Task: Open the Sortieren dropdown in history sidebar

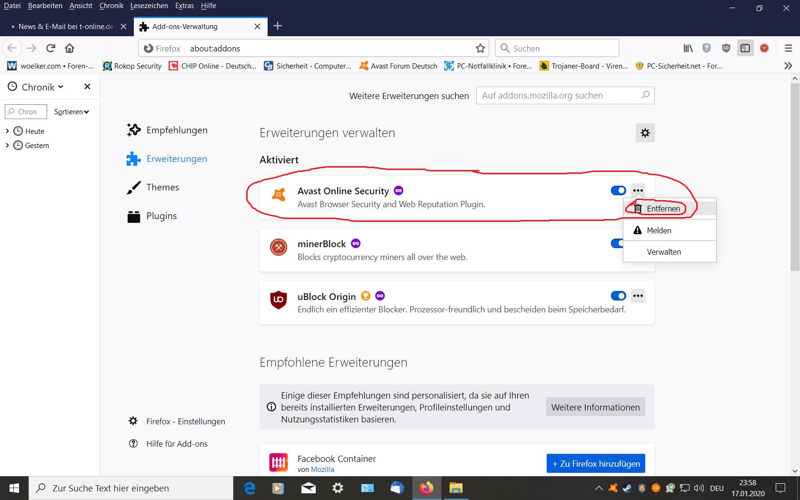Action: pos(71,112)
